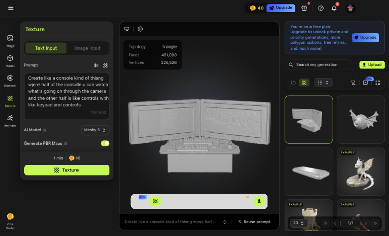The height and width of the screenshot is (236, 389).
Task: Toggle Generate PBR Maps switch
Action: pos(105,143)
